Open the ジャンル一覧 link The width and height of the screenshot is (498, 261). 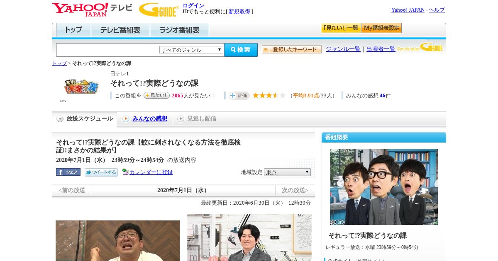tap(343, 49)
